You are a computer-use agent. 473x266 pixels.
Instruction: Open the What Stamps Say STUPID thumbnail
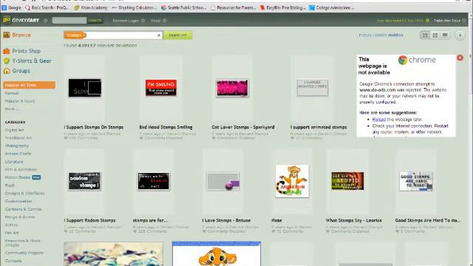pos(347,181)
